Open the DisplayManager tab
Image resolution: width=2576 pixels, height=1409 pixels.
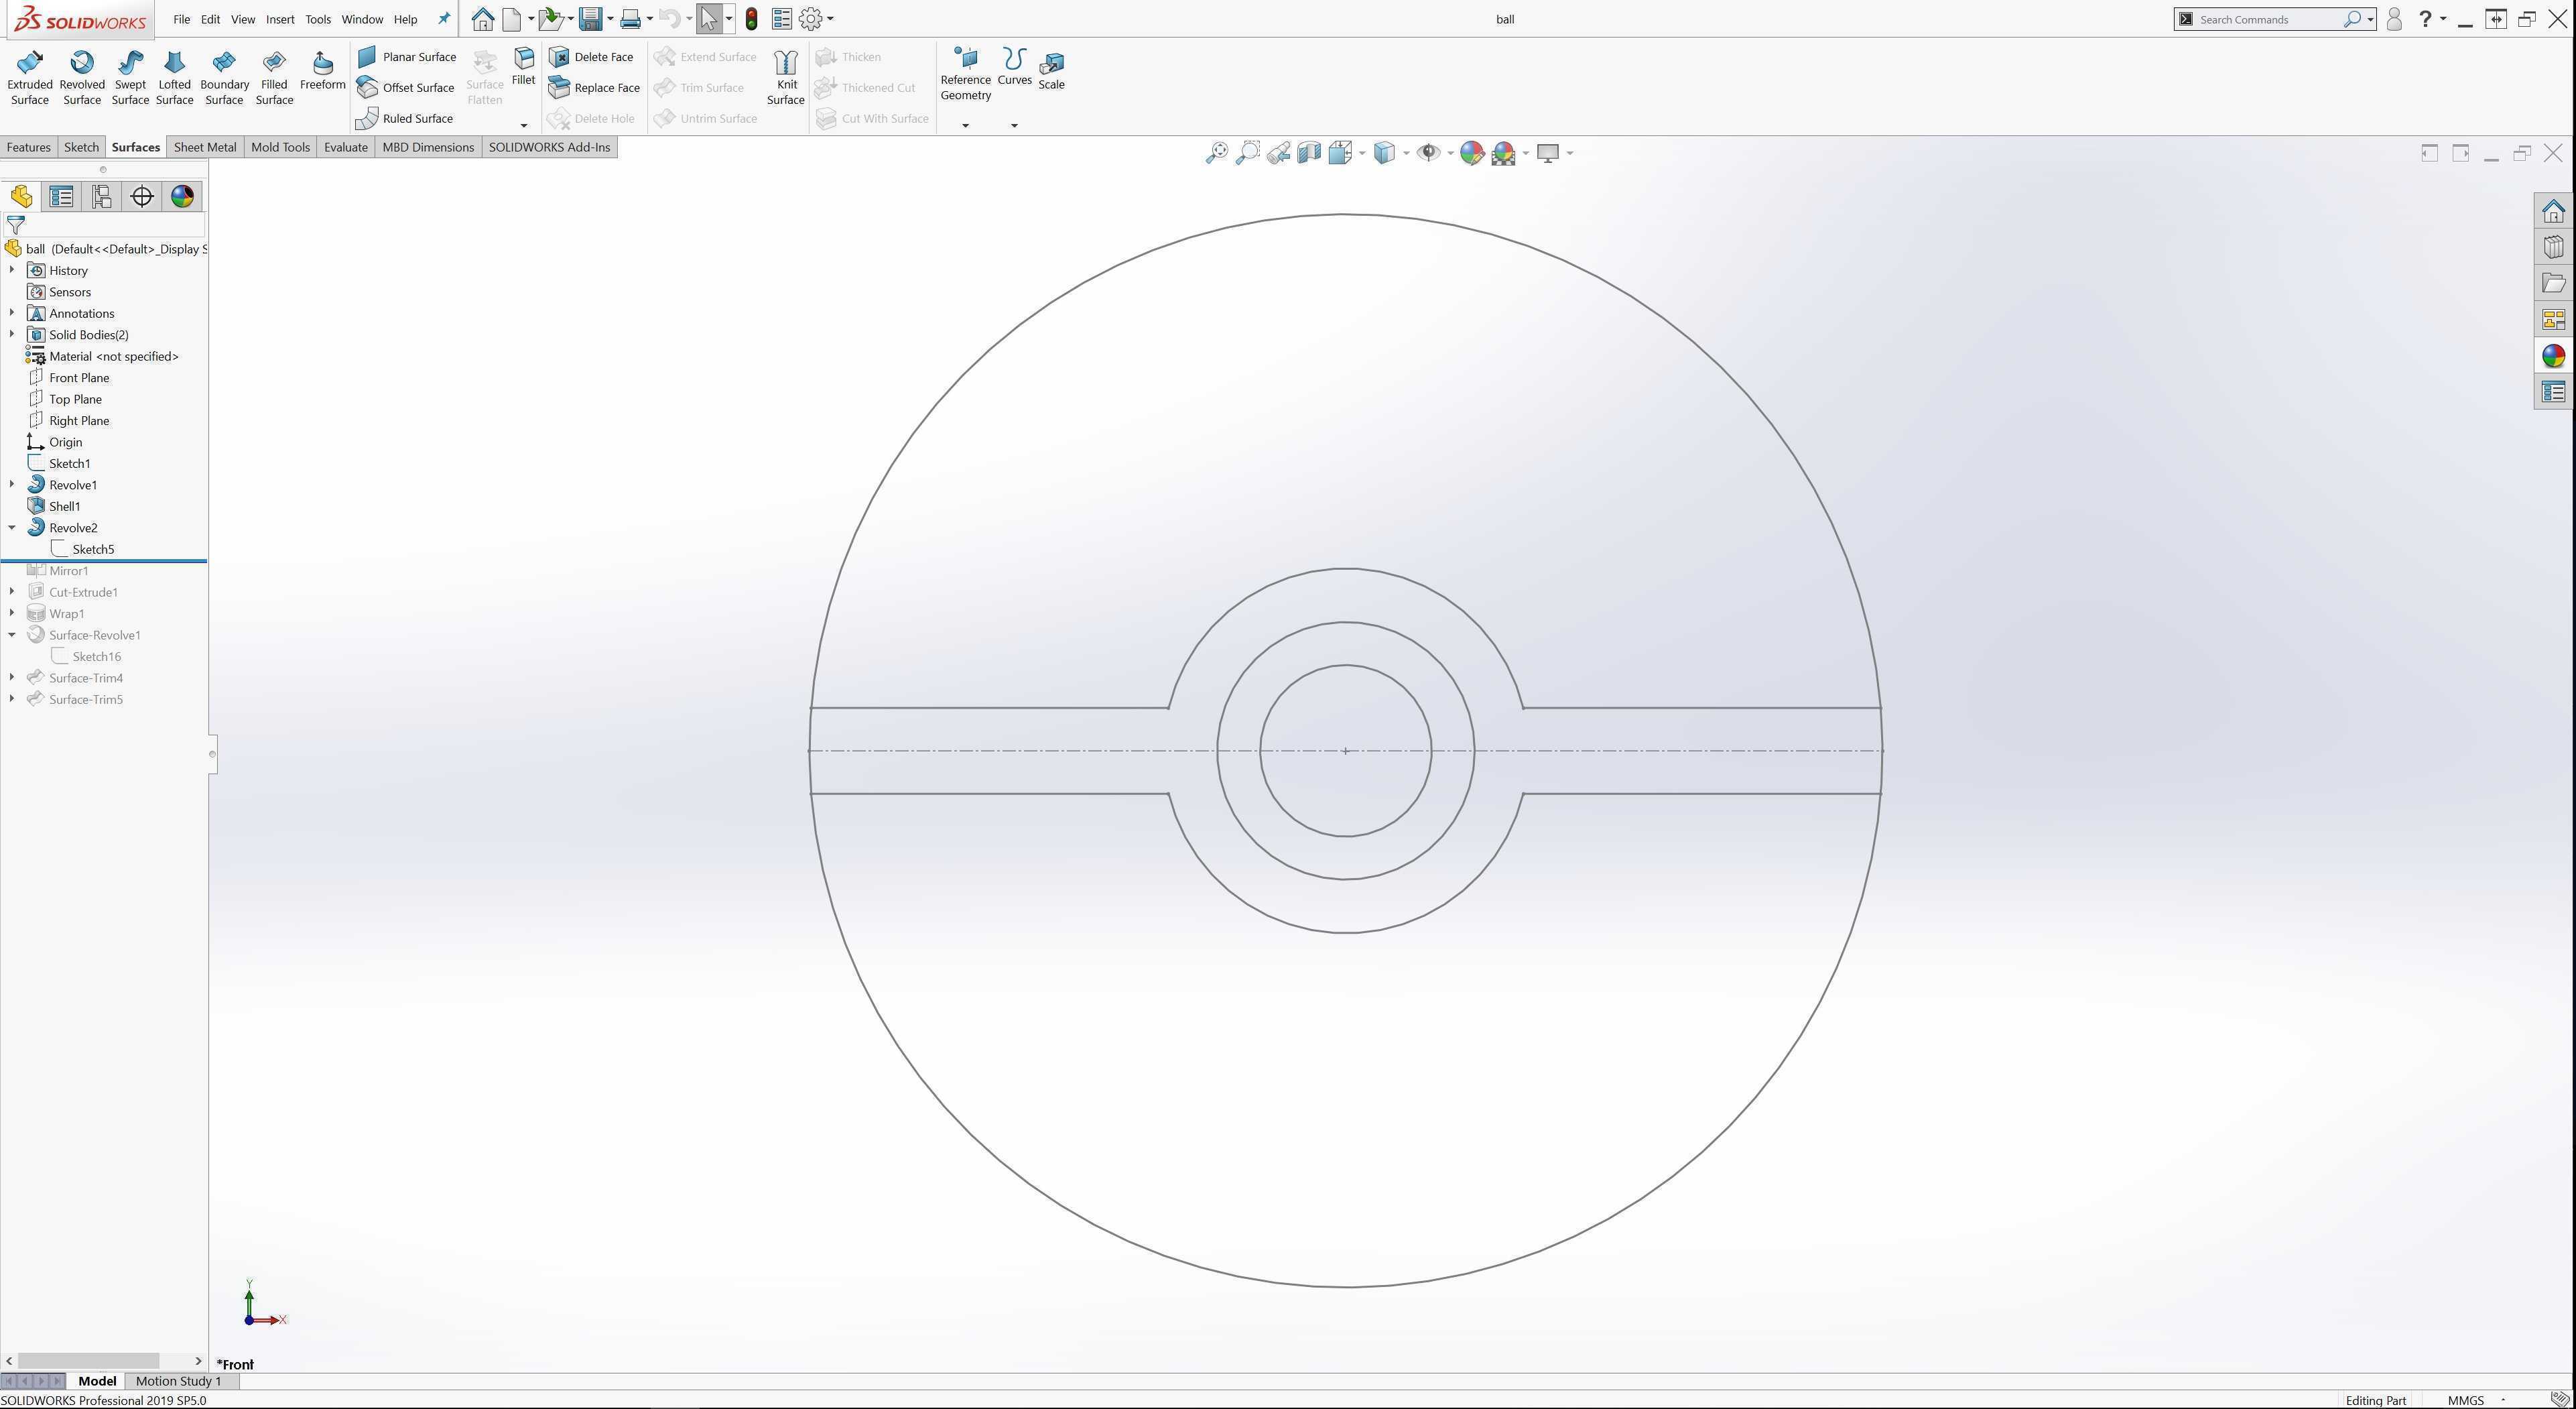[182, 197]
